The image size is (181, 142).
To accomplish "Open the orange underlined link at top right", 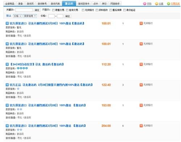I will [175, 4].
